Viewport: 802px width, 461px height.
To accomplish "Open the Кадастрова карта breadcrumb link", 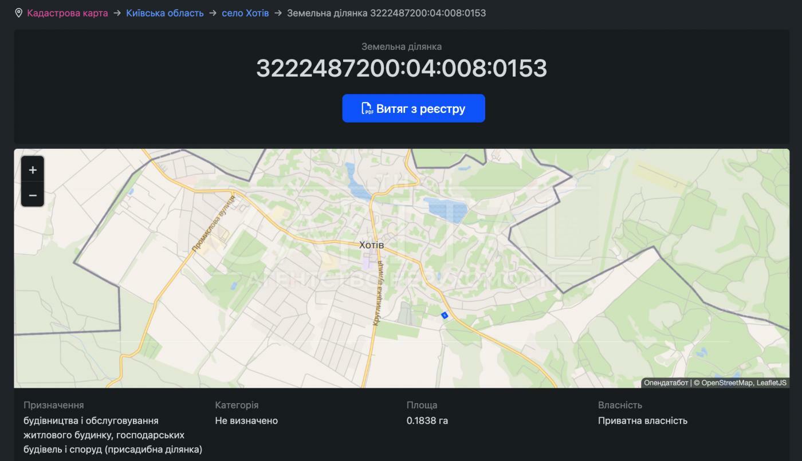I will pyautogui.click(x=67, y=13).
